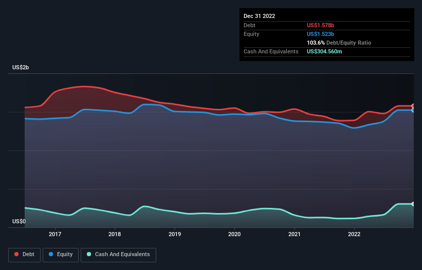Click the US$1.578b debt value

pos(320,25)
